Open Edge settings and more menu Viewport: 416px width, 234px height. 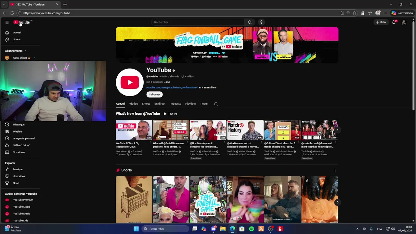385,13
